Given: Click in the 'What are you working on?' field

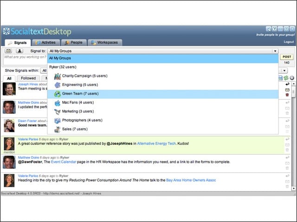Looking at the screenshot, I should click(25, 60).
